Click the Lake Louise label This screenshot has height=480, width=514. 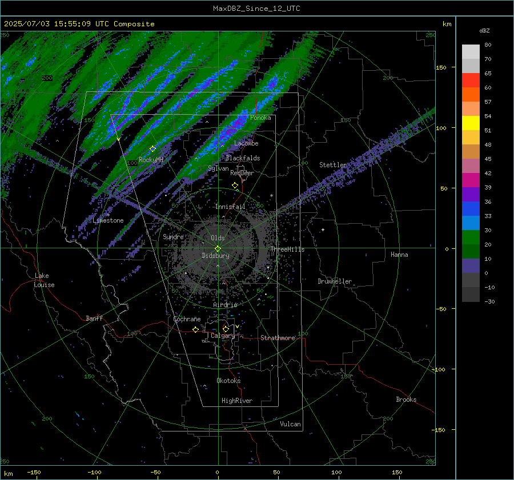(x=45, y=280)
